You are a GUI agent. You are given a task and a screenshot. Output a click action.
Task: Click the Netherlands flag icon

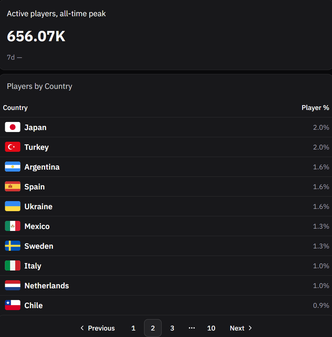point(13,285)
